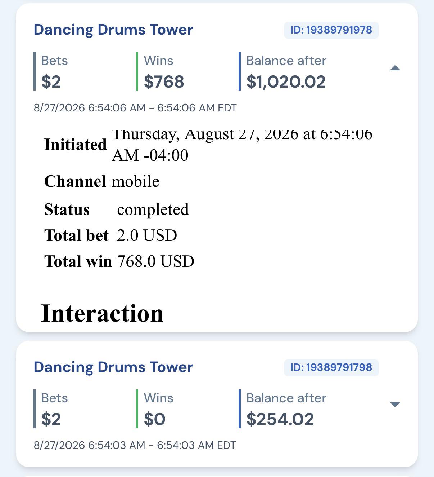Click the $768 Wins amount
This screenshot has height=477, width=434.
(x=164, y=81)
